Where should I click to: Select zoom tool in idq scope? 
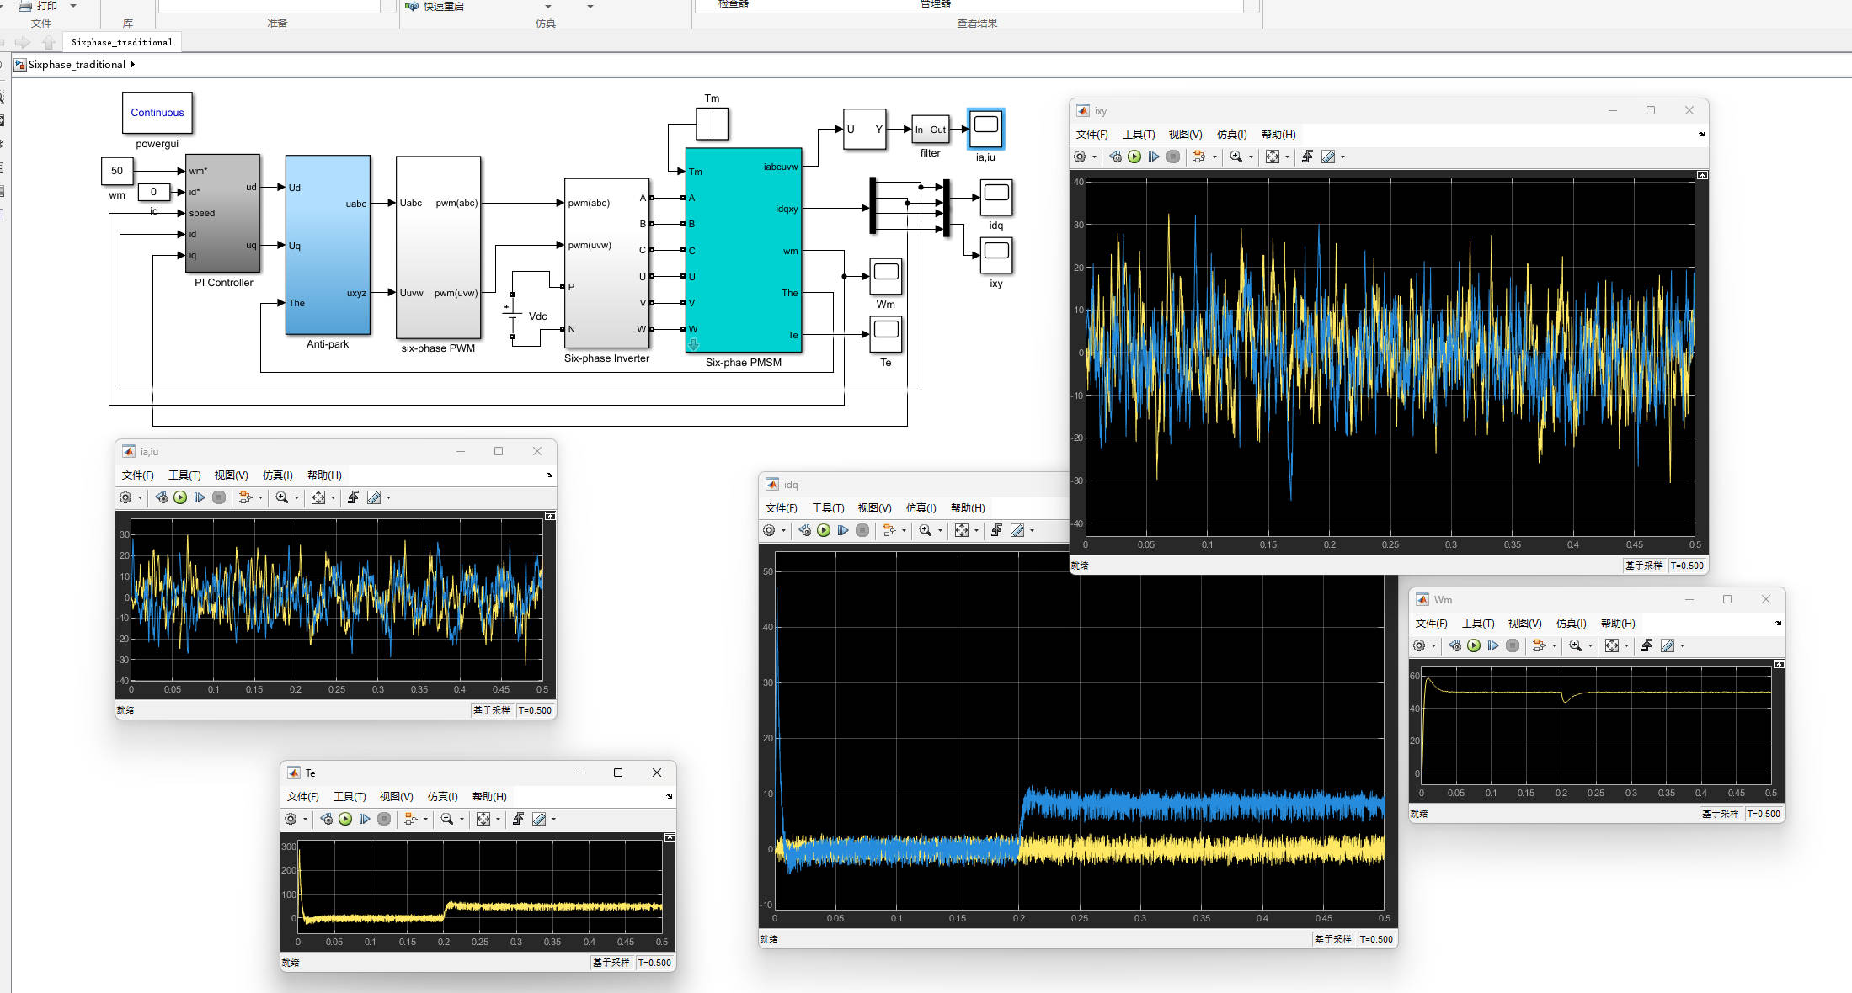click(925, 530)
